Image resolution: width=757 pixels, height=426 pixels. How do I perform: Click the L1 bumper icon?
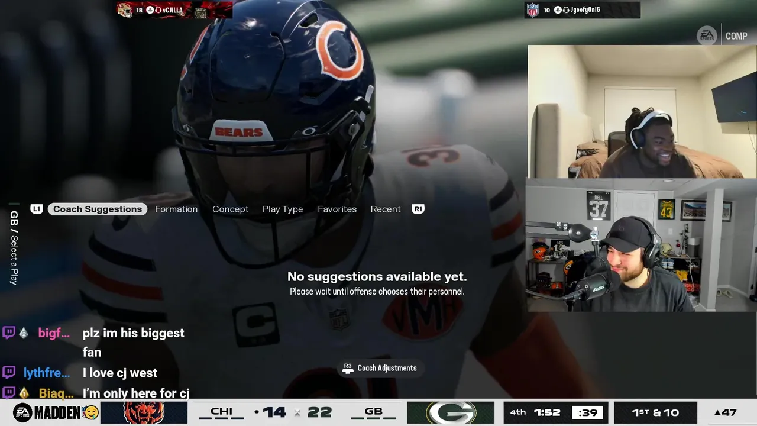point(37,209)
